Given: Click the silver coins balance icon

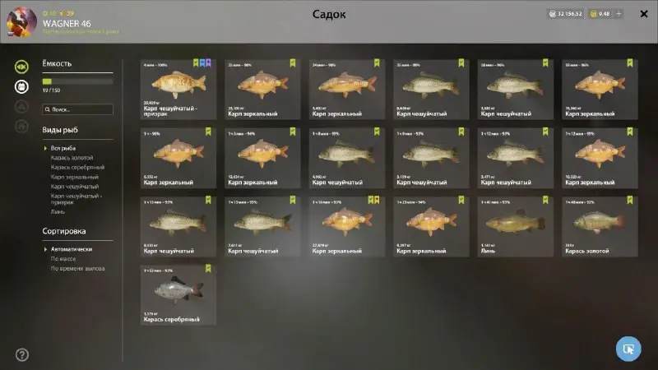Looking at the screenshot, I should [552, 14].
